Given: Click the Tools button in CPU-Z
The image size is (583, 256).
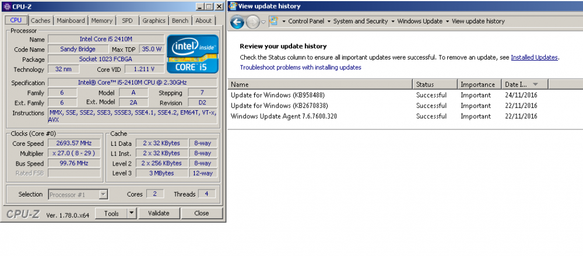Looking at the screenshot, I should coord(111,213).
